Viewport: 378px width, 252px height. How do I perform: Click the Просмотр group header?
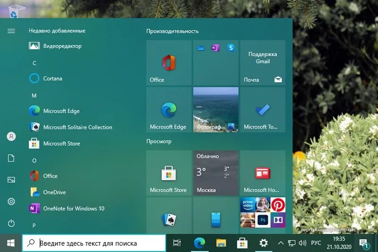159,141
